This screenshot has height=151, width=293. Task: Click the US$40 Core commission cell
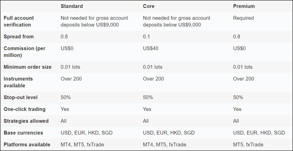(151, 48)
